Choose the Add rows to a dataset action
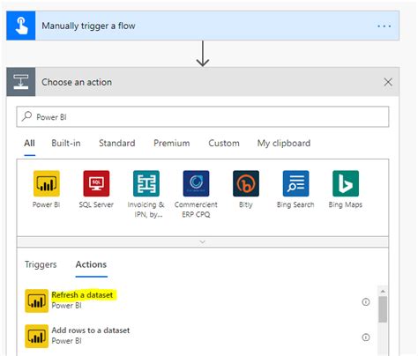Viewport: 418px width, 356px height. click(91, 330)
